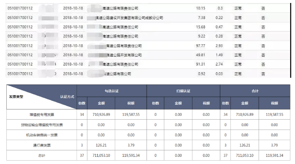The width and height of the screenshot is (295, 164).
Task: Click the 合计 column group header
Action: click(255, 91)
